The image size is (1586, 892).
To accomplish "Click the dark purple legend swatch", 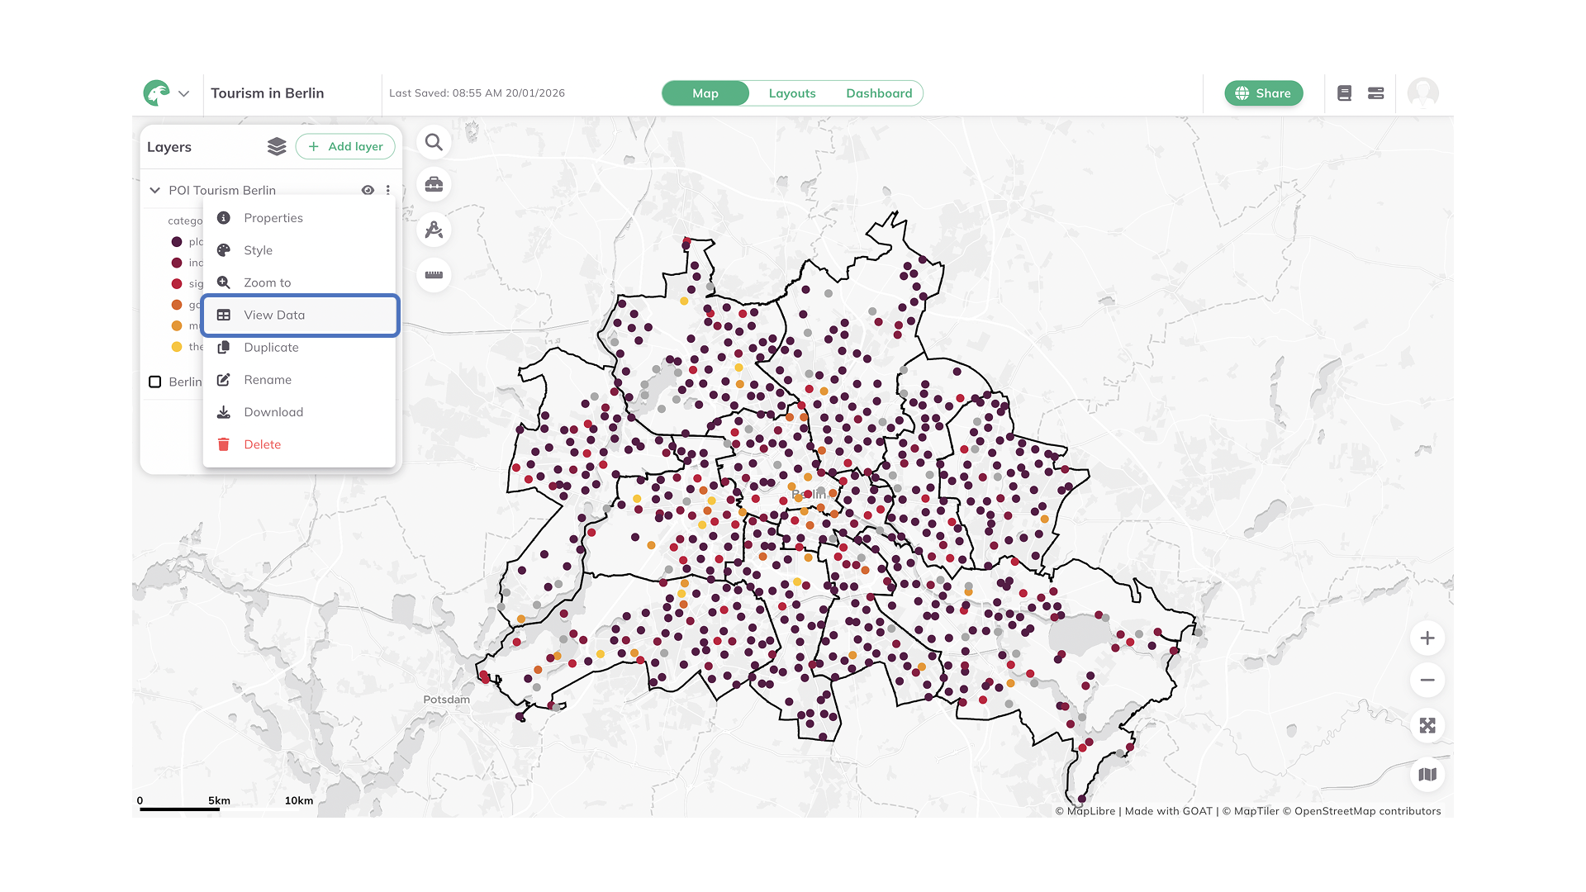I will coord(176,242).
